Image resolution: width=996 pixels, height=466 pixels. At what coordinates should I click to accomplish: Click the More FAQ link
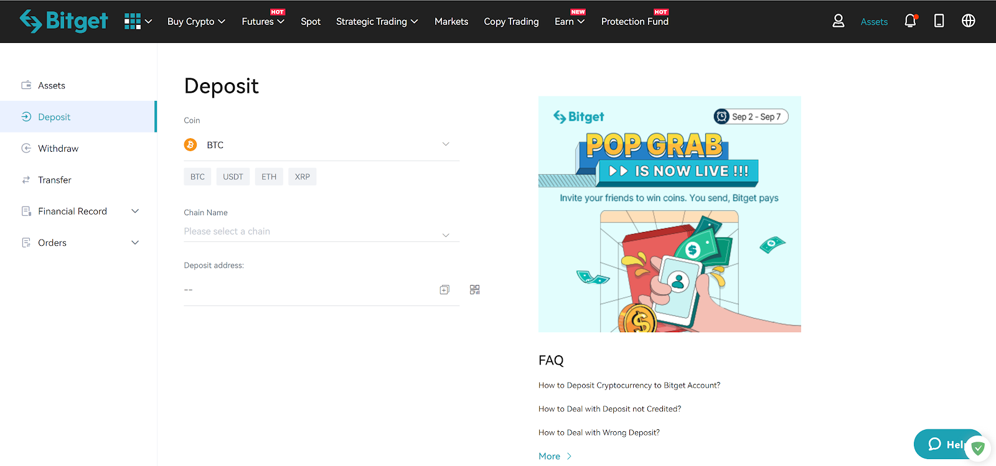point(555,456)
